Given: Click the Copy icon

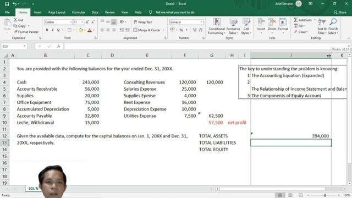Looking at the screenshot, I should pos(15,26).
